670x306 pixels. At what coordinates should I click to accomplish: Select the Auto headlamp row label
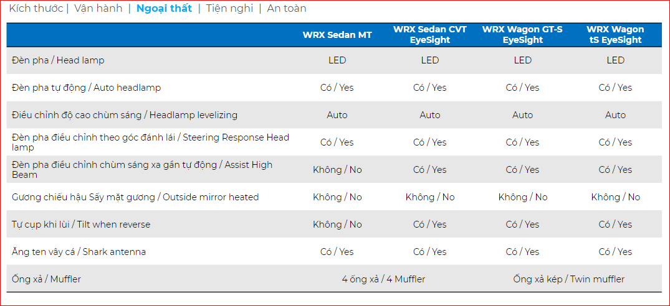[x=86, y=88]
